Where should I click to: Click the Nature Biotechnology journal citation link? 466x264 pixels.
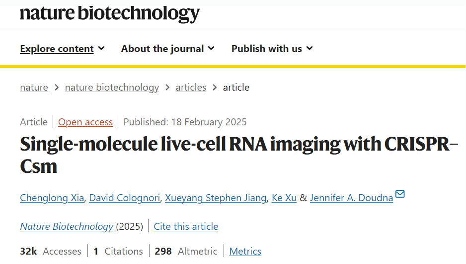(x=67, y=227)
